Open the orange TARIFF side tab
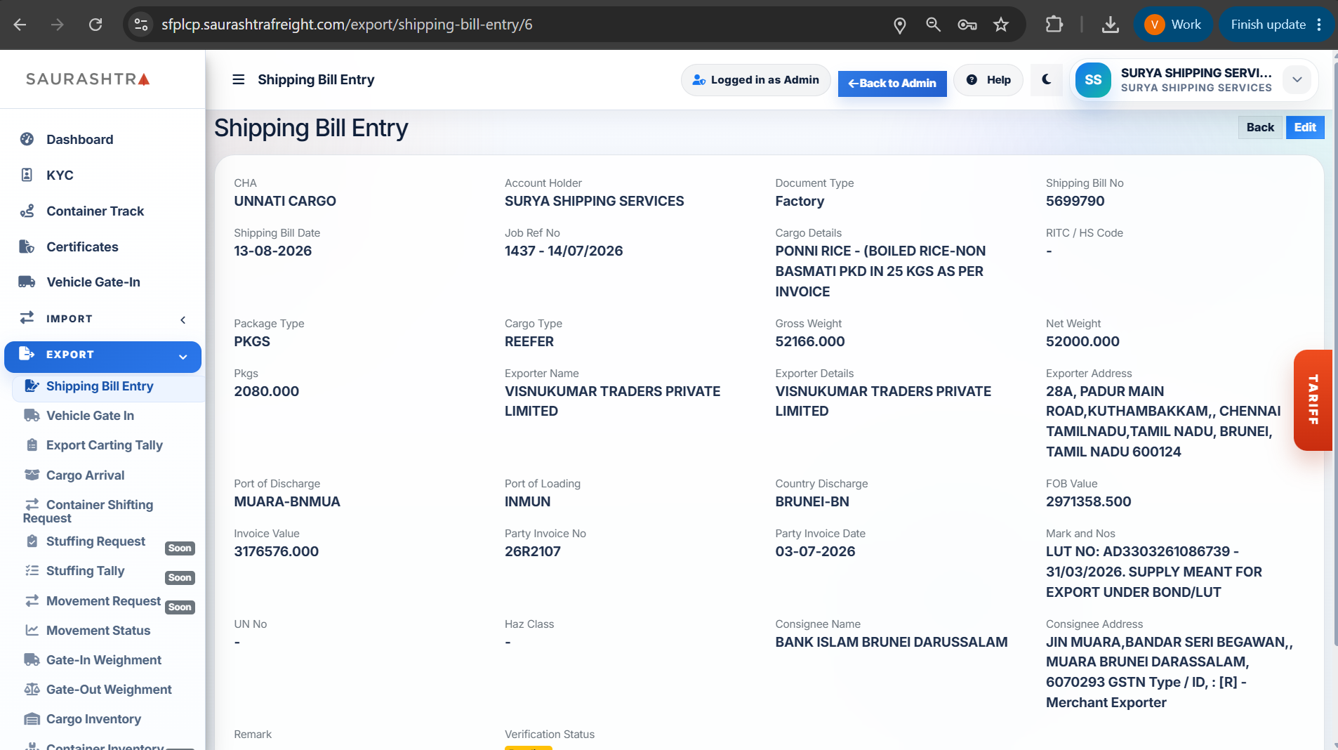Screen dimensions: 1338x750 pyautogui.click(x=1313, y=400)
